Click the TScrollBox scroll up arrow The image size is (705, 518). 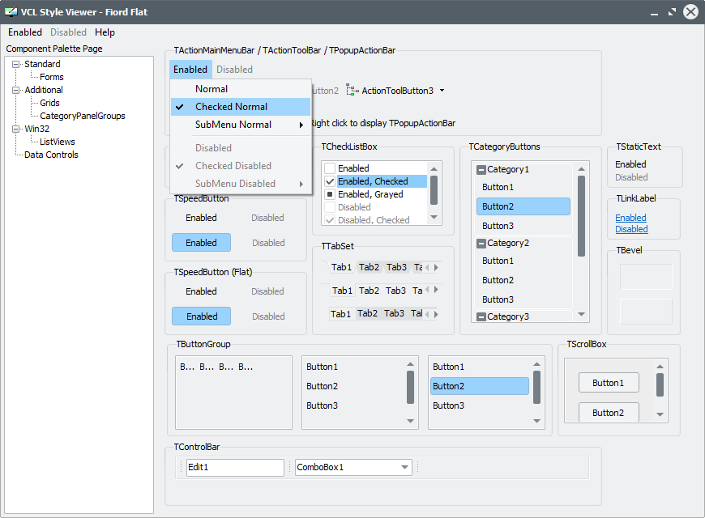(x=660, y=367)
